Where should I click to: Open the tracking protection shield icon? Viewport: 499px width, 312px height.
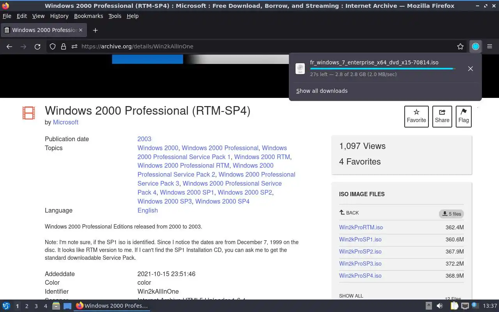click(53, 46)
